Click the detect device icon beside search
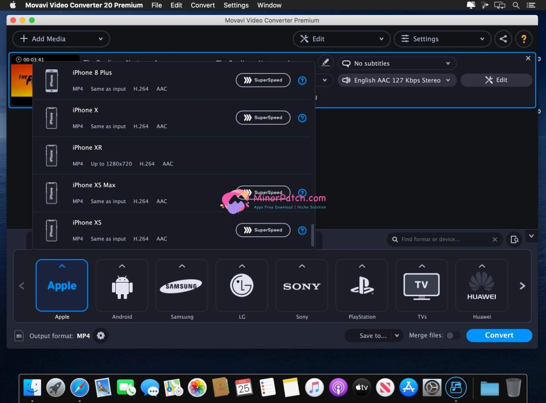 515,239
